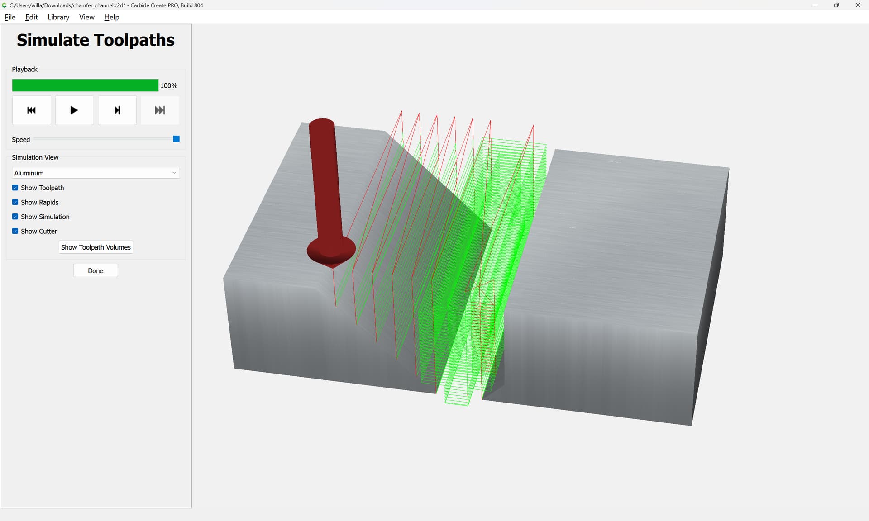Viewport: 869px width, 521px height.
Task: Expand the Simulation View dropdown arrow
Action: tap(174, 173)
